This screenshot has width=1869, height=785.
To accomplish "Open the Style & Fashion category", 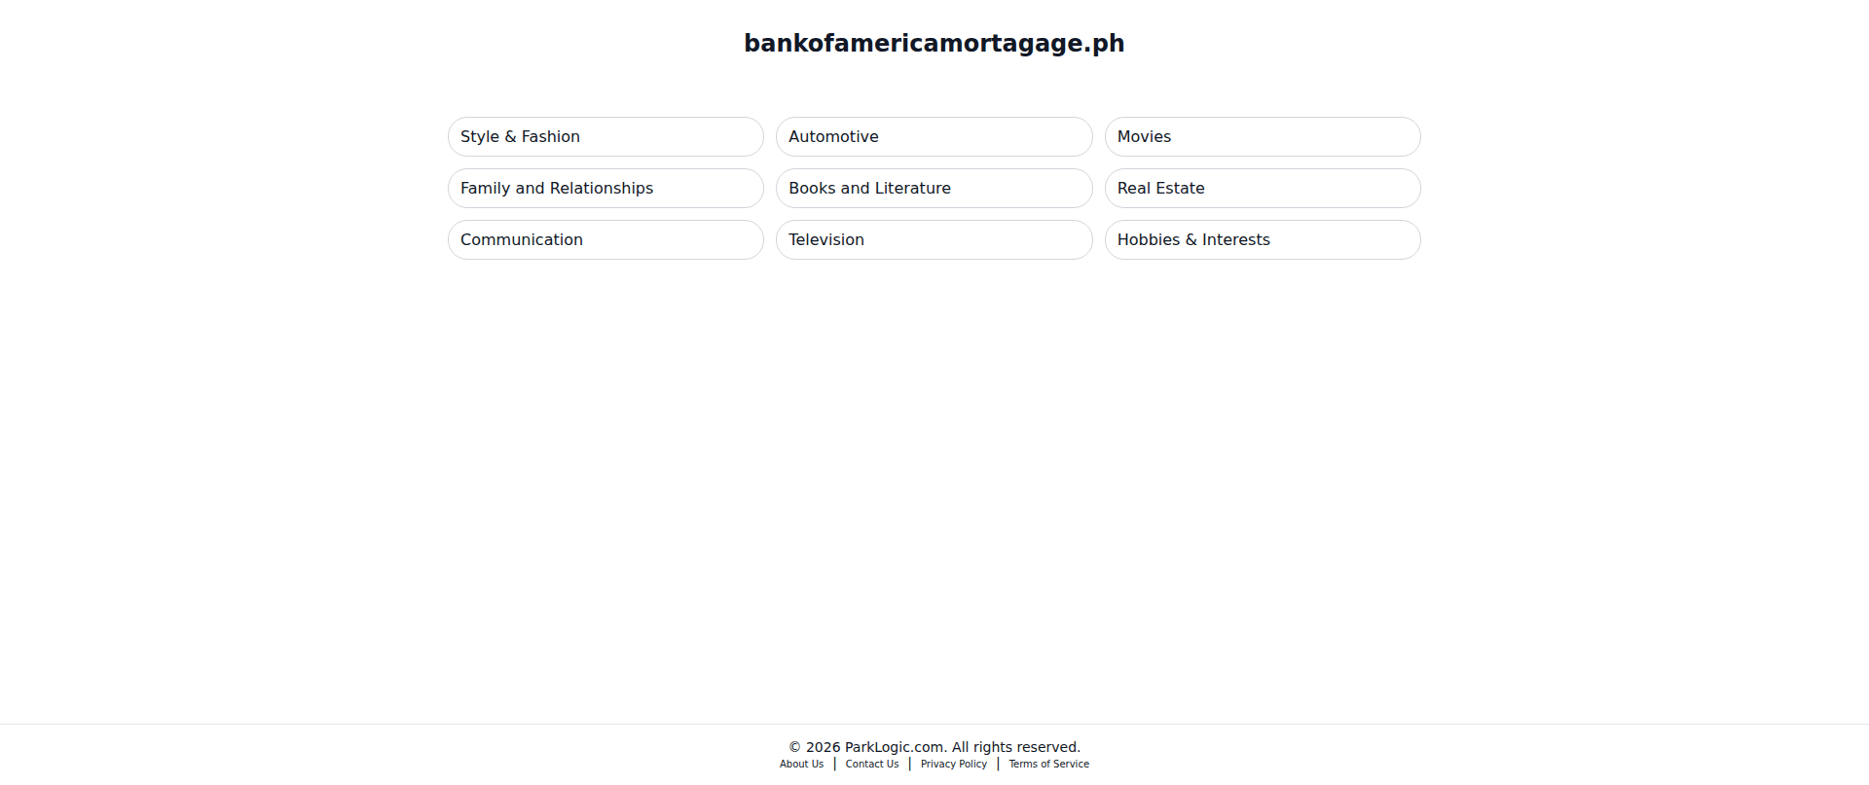I will click(605, 137).
